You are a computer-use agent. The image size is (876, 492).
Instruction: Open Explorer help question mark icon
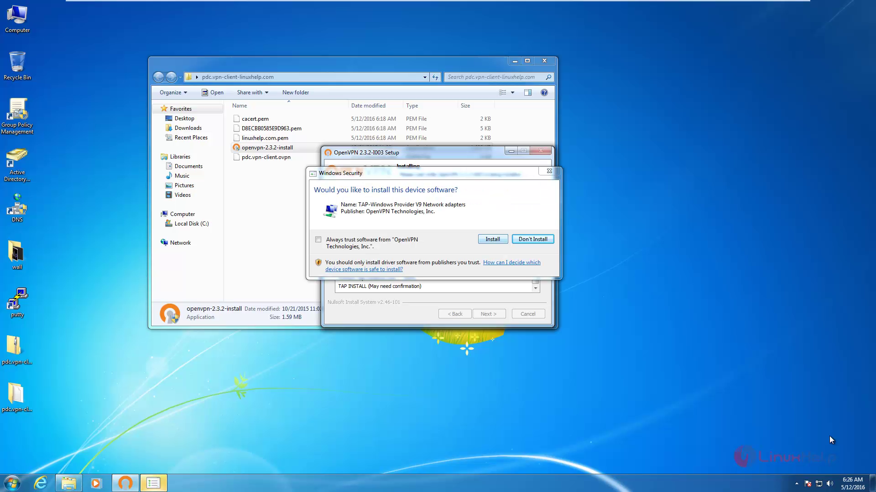544,92
